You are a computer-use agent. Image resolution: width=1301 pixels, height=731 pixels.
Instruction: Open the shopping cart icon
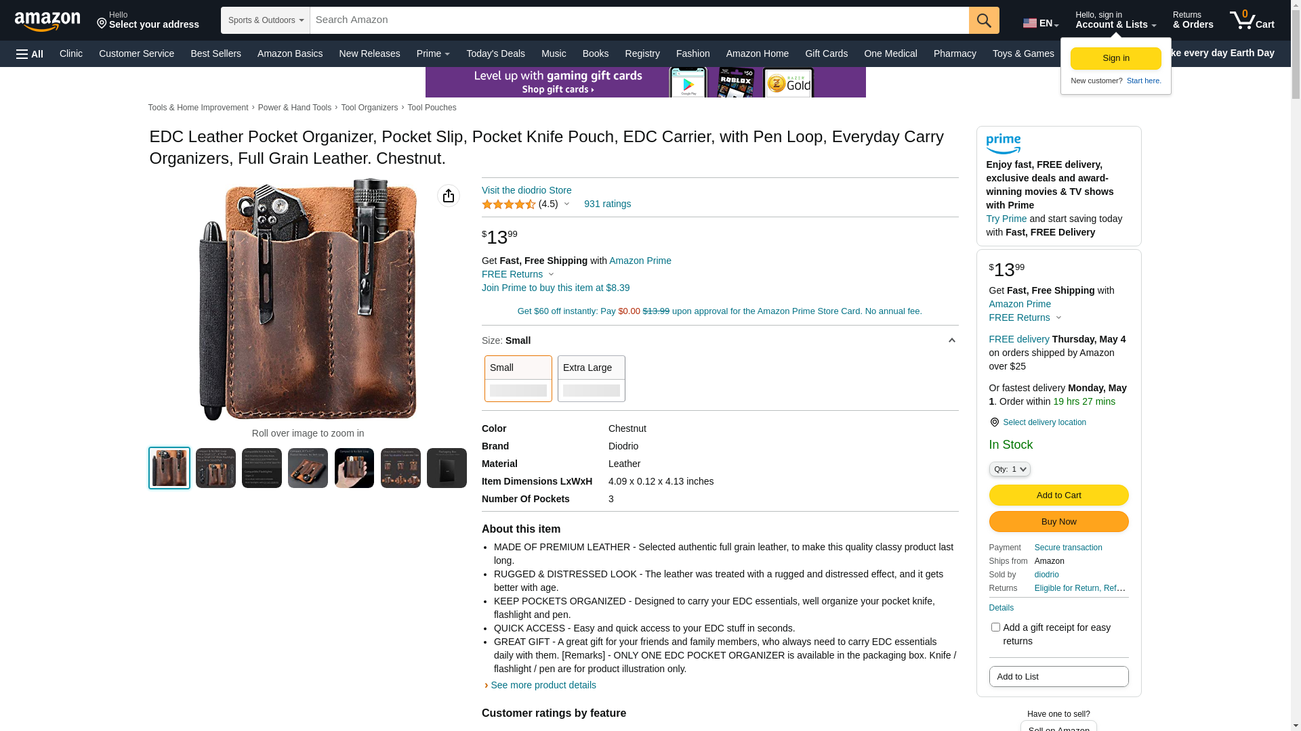1252,20
